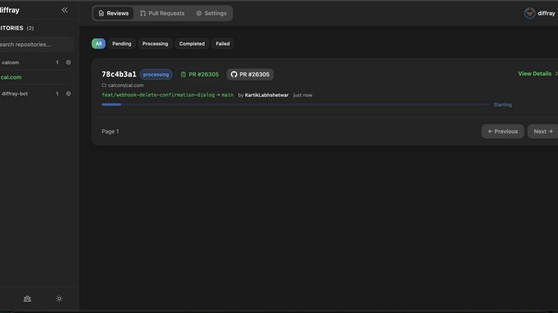The height and width of the screenshot is (313, 558).
Task: Toggle light theme sun icon
Action: pyautogui.click(x=59, y=299)
